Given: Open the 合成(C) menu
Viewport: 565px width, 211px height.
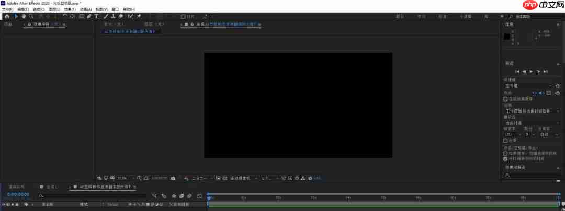Looking at the screenshot, I should 39,9.
